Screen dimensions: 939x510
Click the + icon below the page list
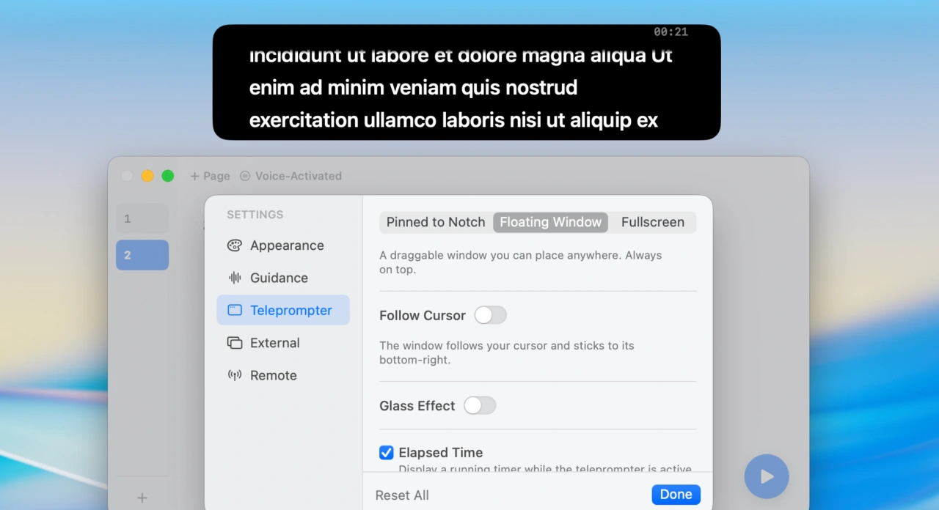point(142,498)
